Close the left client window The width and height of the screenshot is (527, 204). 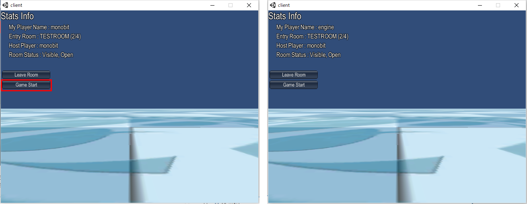[x=249, y=5]
